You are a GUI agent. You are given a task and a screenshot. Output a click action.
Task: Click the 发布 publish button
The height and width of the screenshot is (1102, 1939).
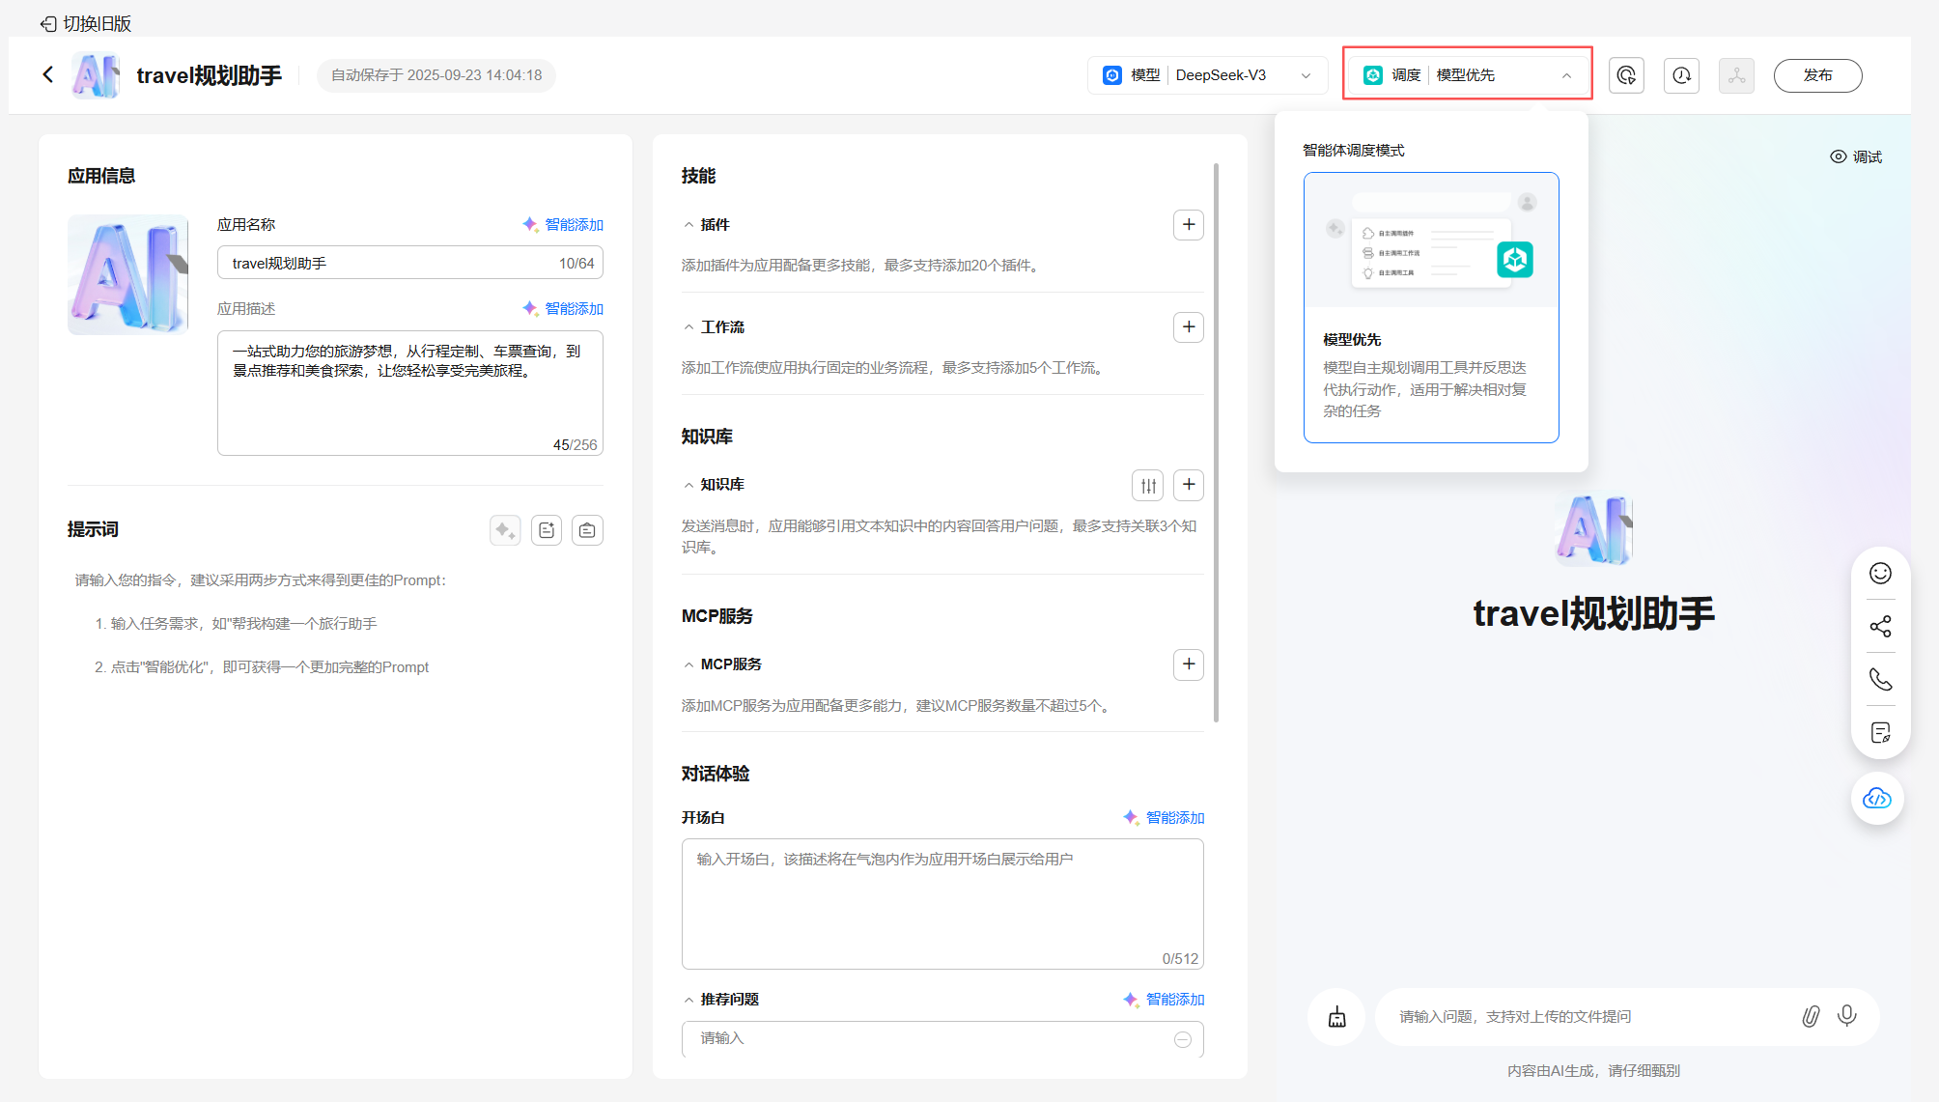pyautogui.click(x=1817, y=75)
